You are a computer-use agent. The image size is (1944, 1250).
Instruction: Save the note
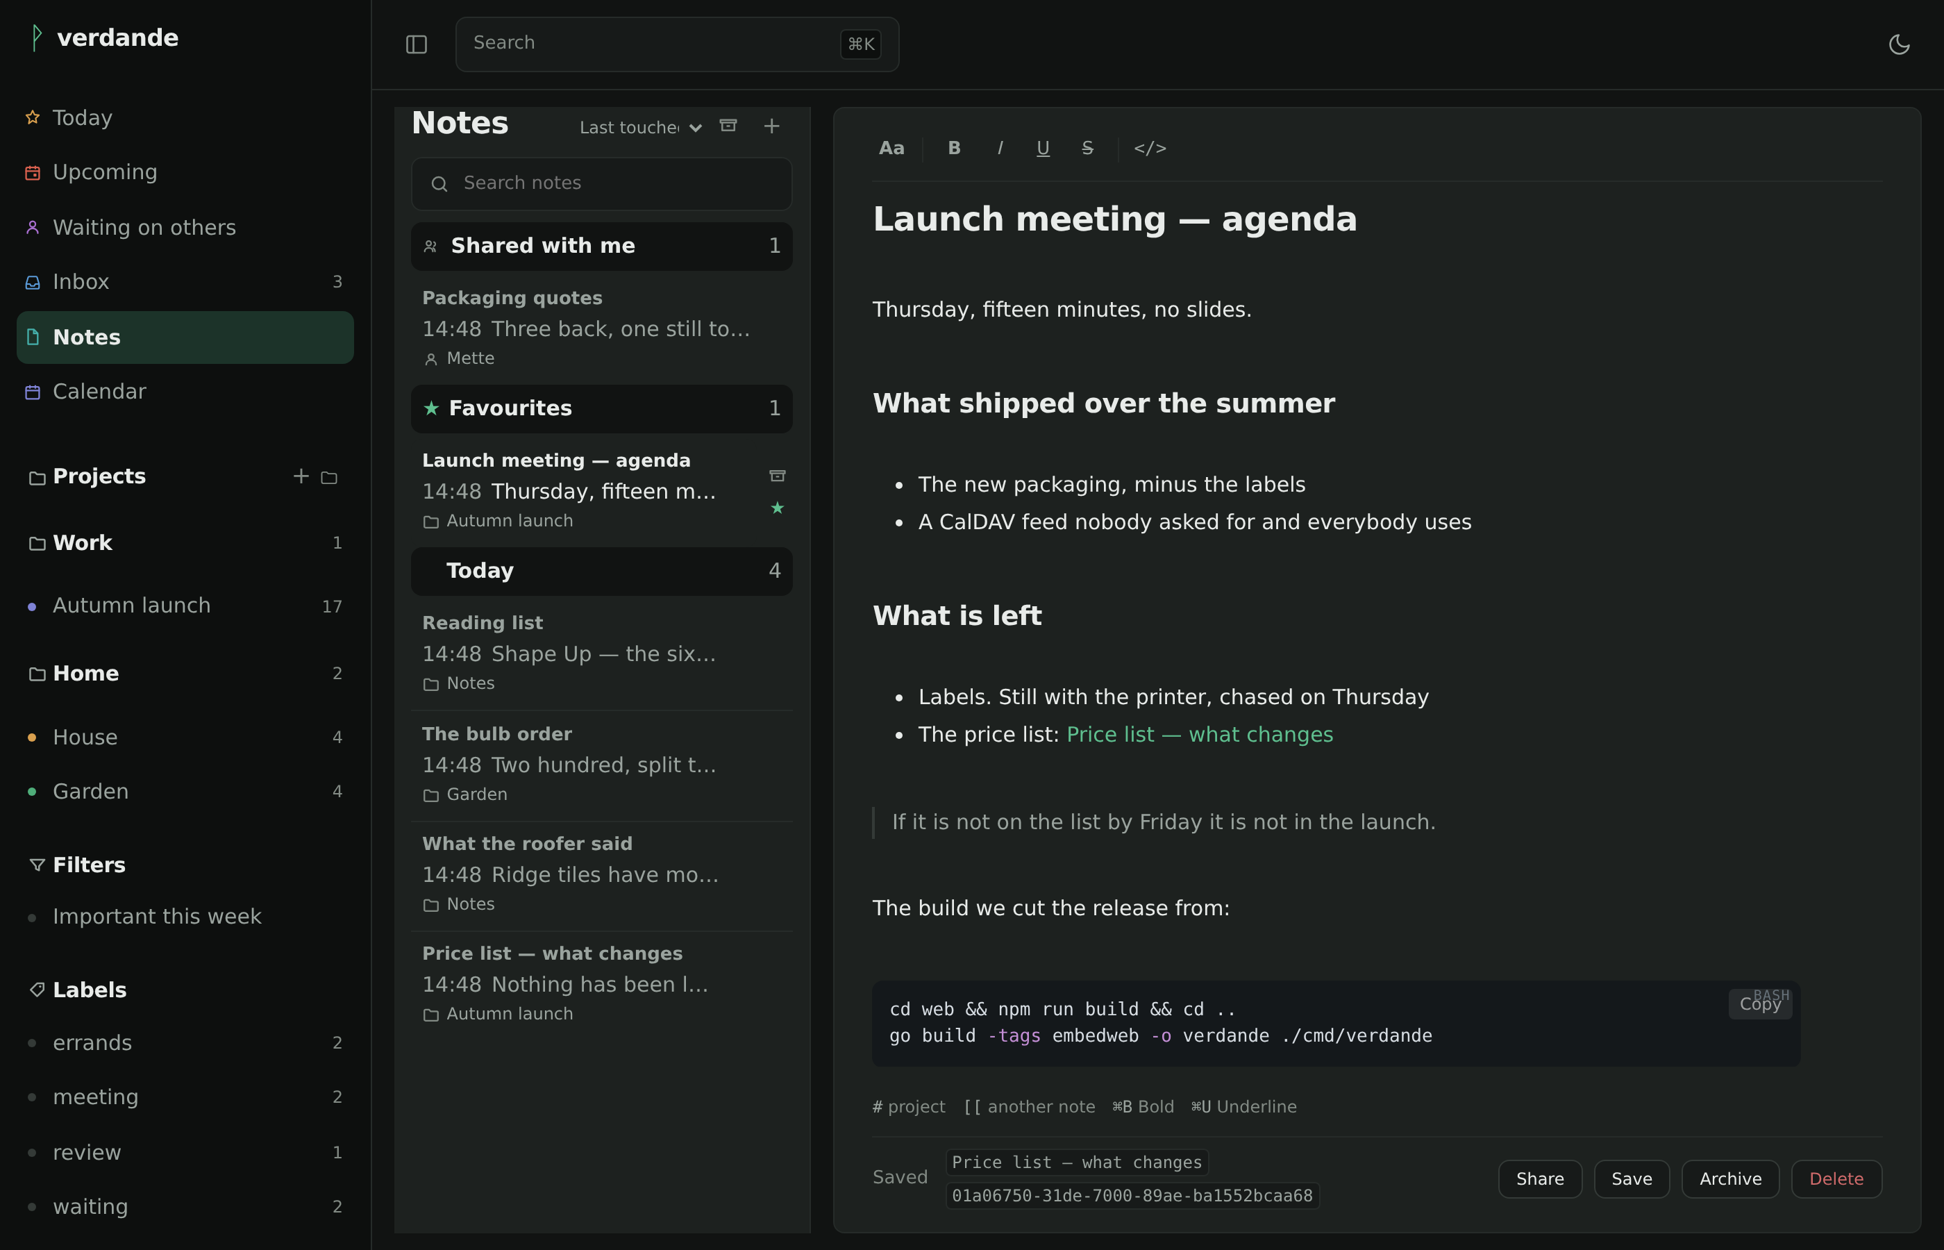click(x=1631, y=1178)
